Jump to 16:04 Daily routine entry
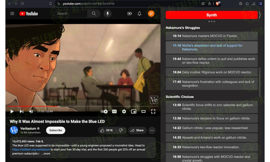Viewport: 270px width, 162px height. coord(212,72)
